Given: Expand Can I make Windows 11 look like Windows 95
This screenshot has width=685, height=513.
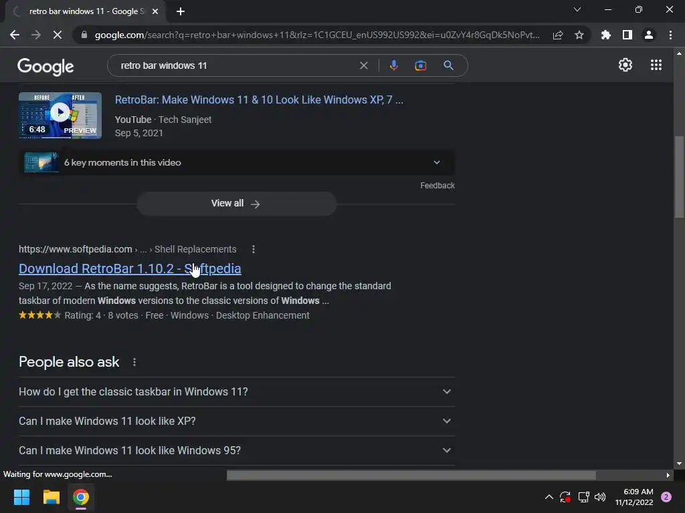Looking at the screenshot, I should 236,450.
